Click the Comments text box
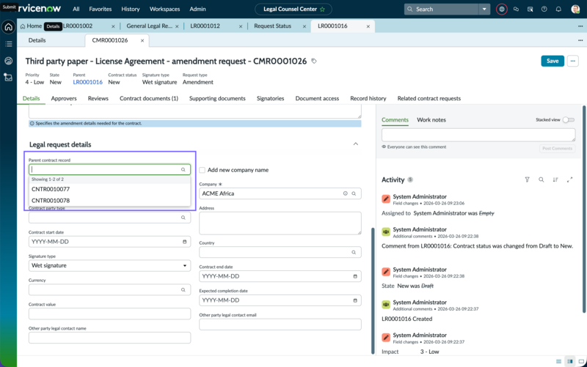The height and width of the screenshot is (367, 587). point(478,135)
